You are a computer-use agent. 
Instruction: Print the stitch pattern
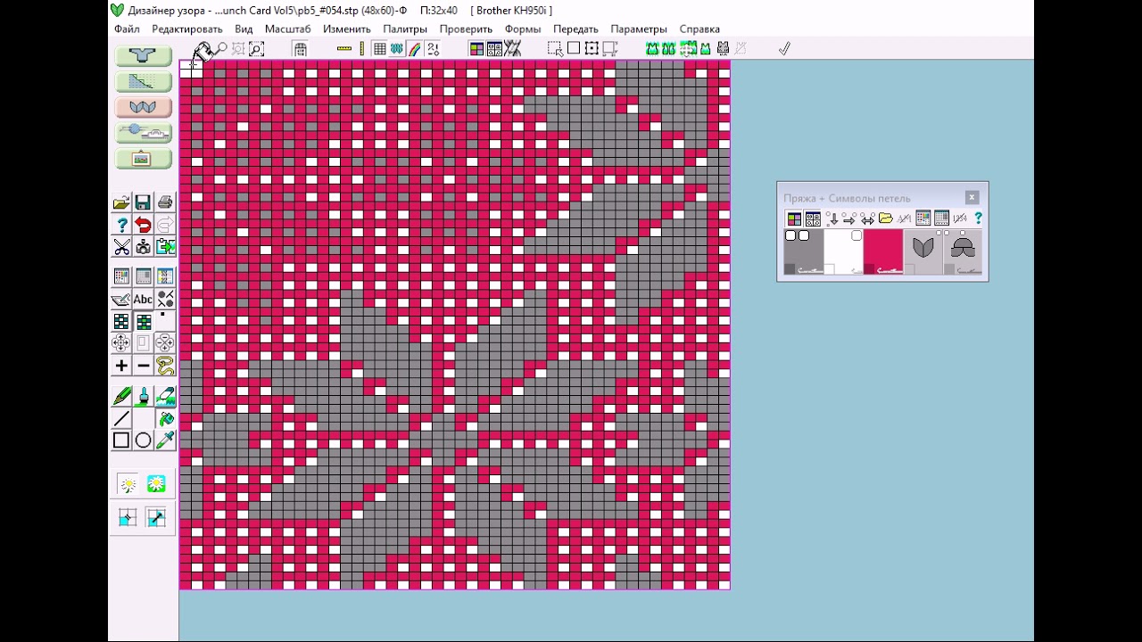165,202
